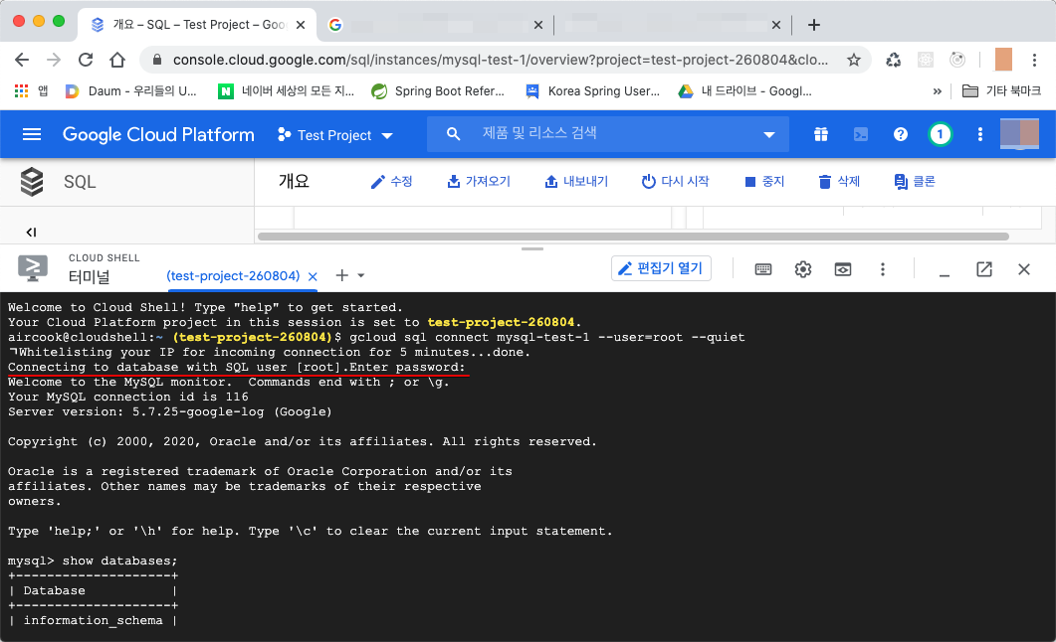Screen dimensions: 1056x642
Task: Activate Cloud Shell icon in header
Action: tap(861, 134)
